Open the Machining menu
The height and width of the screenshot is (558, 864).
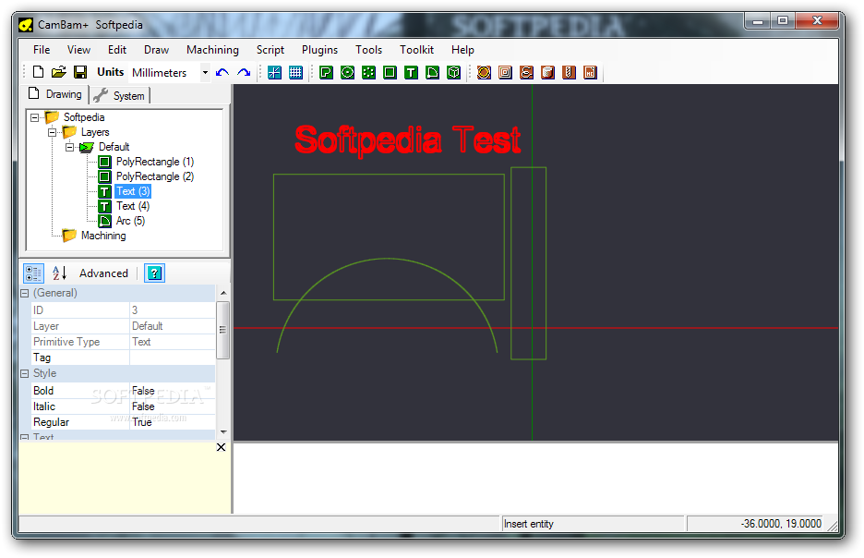212,50
